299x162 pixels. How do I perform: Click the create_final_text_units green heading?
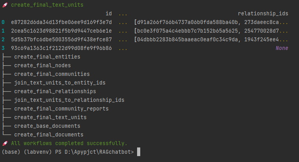pos(47,5)
